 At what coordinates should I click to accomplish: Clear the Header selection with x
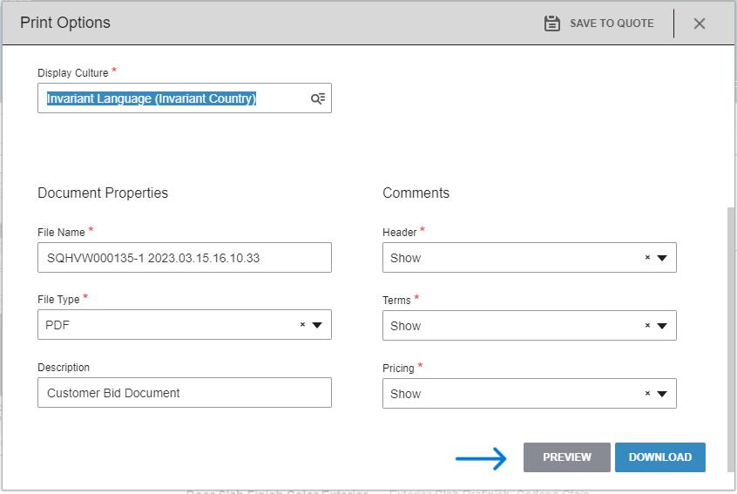point(647,258)
